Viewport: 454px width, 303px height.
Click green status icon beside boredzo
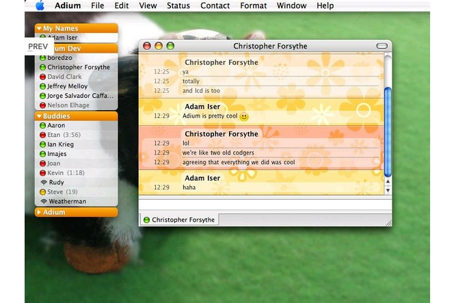click(x=43, y=58)
